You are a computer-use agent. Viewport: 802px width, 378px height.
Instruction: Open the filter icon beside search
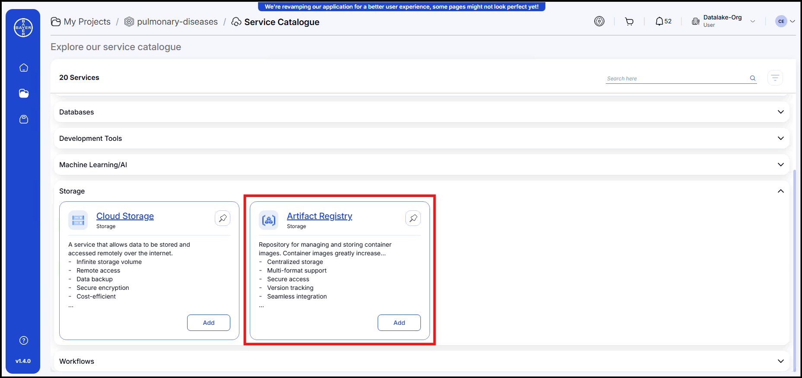tap(775, 78)
